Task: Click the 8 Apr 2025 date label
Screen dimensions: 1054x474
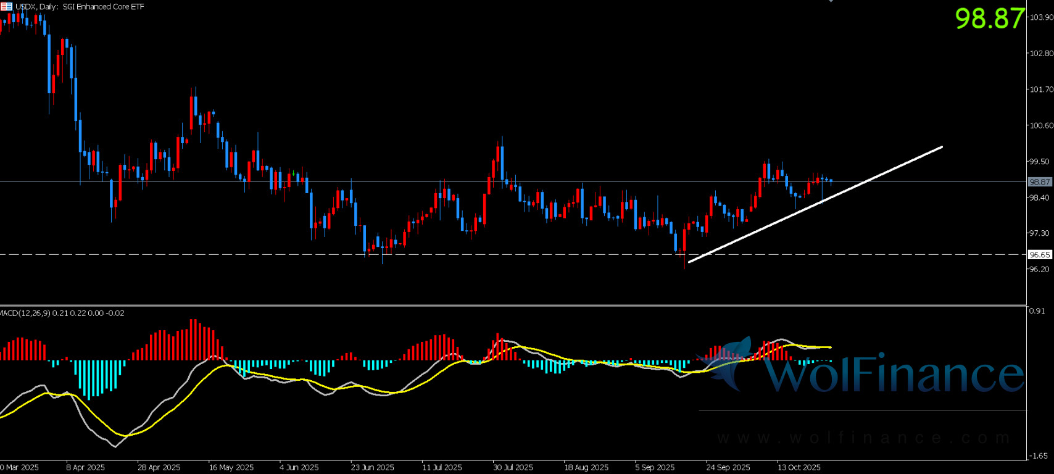Action: coord(85,467)
